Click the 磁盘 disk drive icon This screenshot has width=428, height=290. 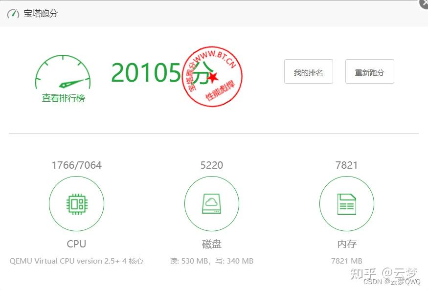211,204
